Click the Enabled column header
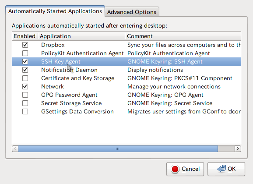The width and height of the screenshot is (253, 184). coord(25,36)
